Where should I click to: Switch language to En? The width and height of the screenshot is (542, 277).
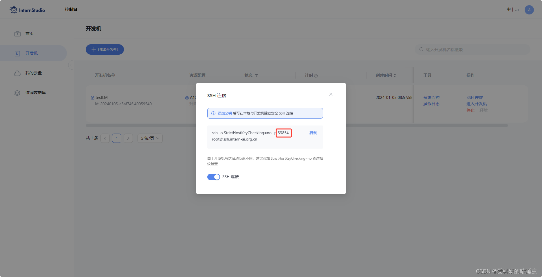coord(517,10)
